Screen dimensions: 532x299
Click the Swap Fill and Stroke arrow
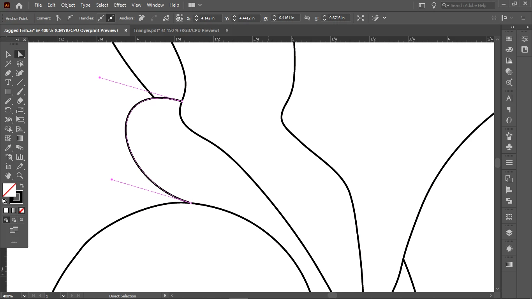(22, 186)
